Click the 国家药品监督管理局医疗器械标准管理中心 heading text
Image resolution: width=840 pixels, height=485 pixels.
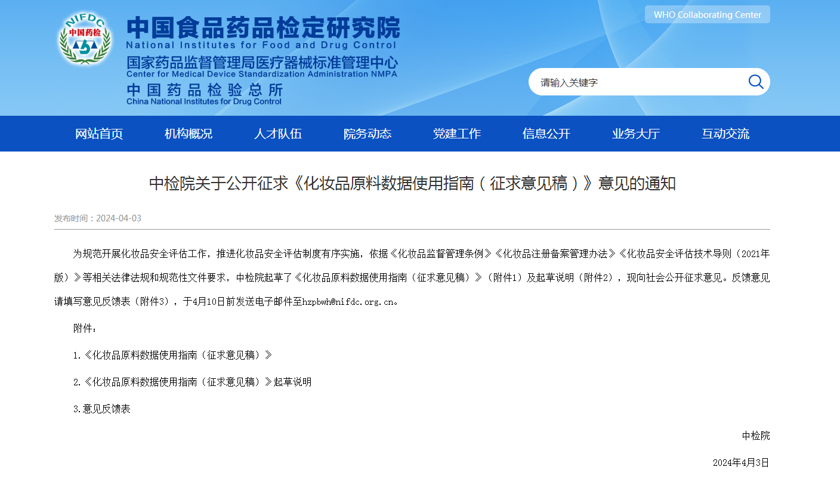(x=262, y=63)
